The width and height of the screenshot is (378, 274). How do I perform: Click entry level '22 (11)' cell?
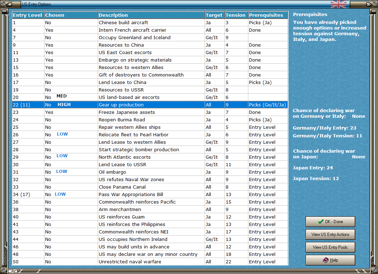(28, 105)
